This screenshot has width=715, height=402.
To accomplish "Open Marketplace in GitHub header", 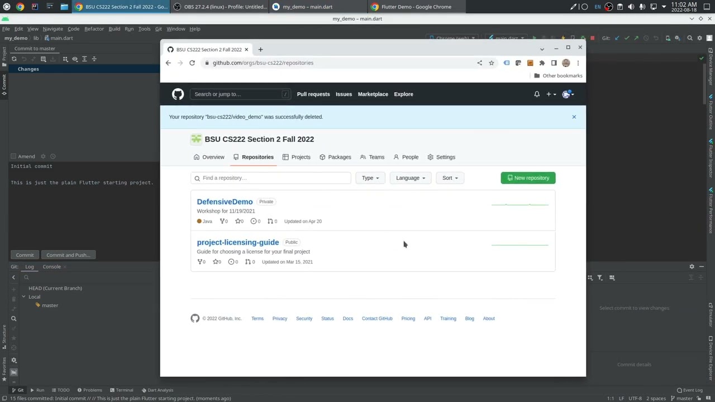I will (373, 94).
